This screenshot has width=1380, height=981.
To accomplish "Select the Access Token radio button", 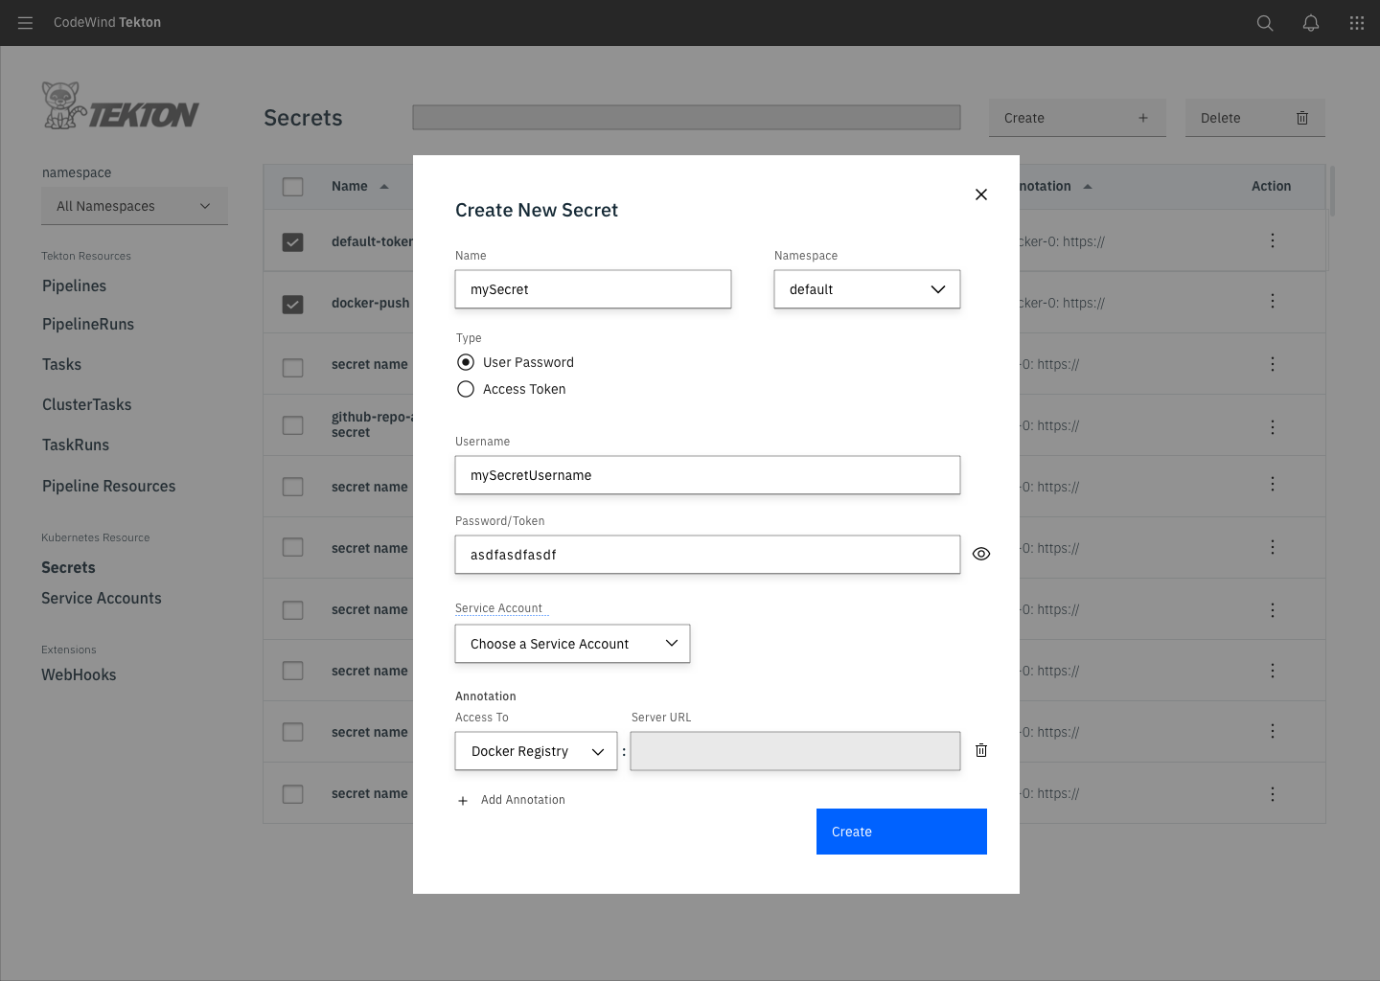I will click(x=466, y=389).
